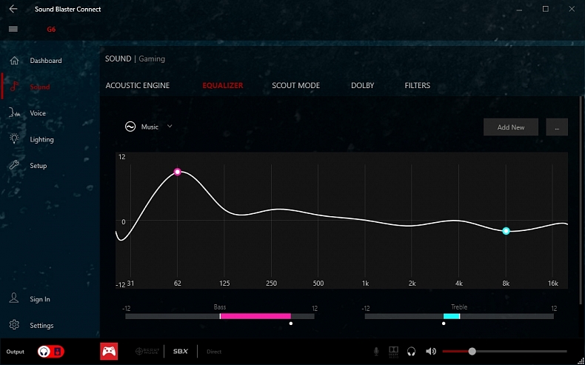585x365 pixels.
Task: Click the red gamepad profile icon
Action: (109, 351)
